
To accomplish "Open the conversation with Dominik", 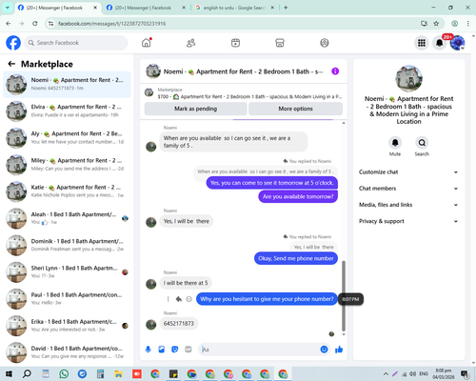I will 67,246.
